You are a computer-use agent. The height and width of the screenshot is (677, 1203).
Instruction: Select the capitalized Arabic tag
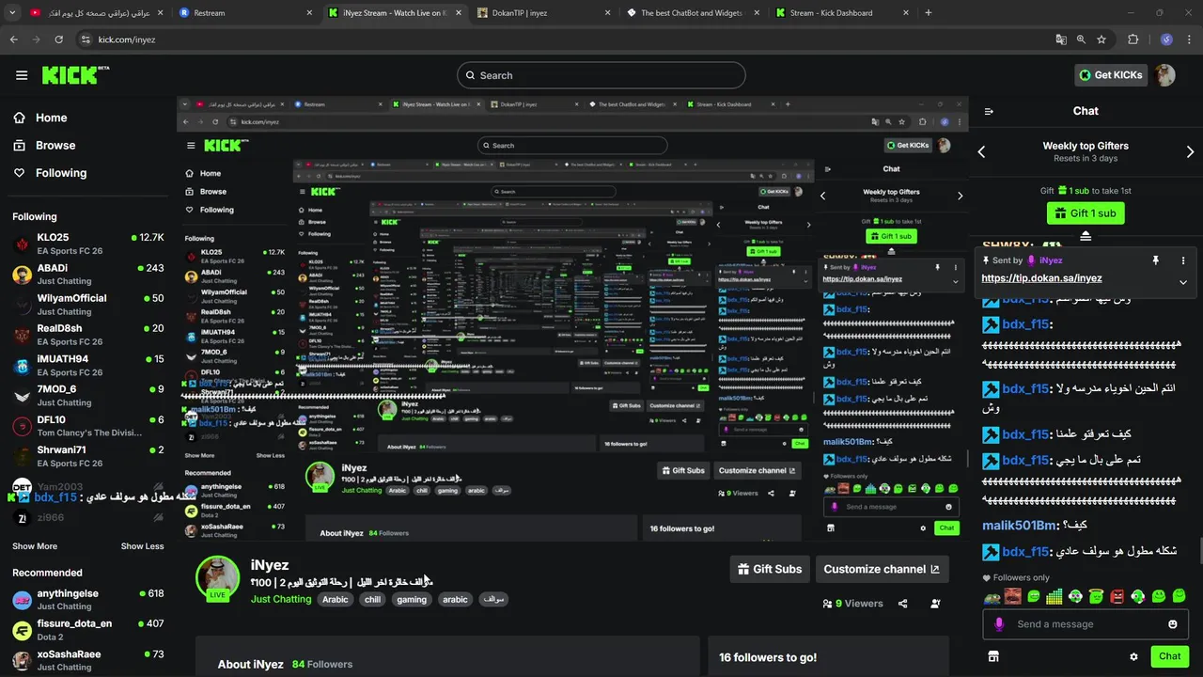click(x=336, y=599)
